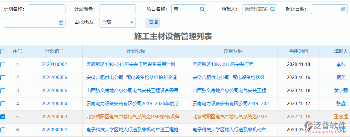Click the 填报人 column header
Screen dimensions: 350x137
click(335, 52)
